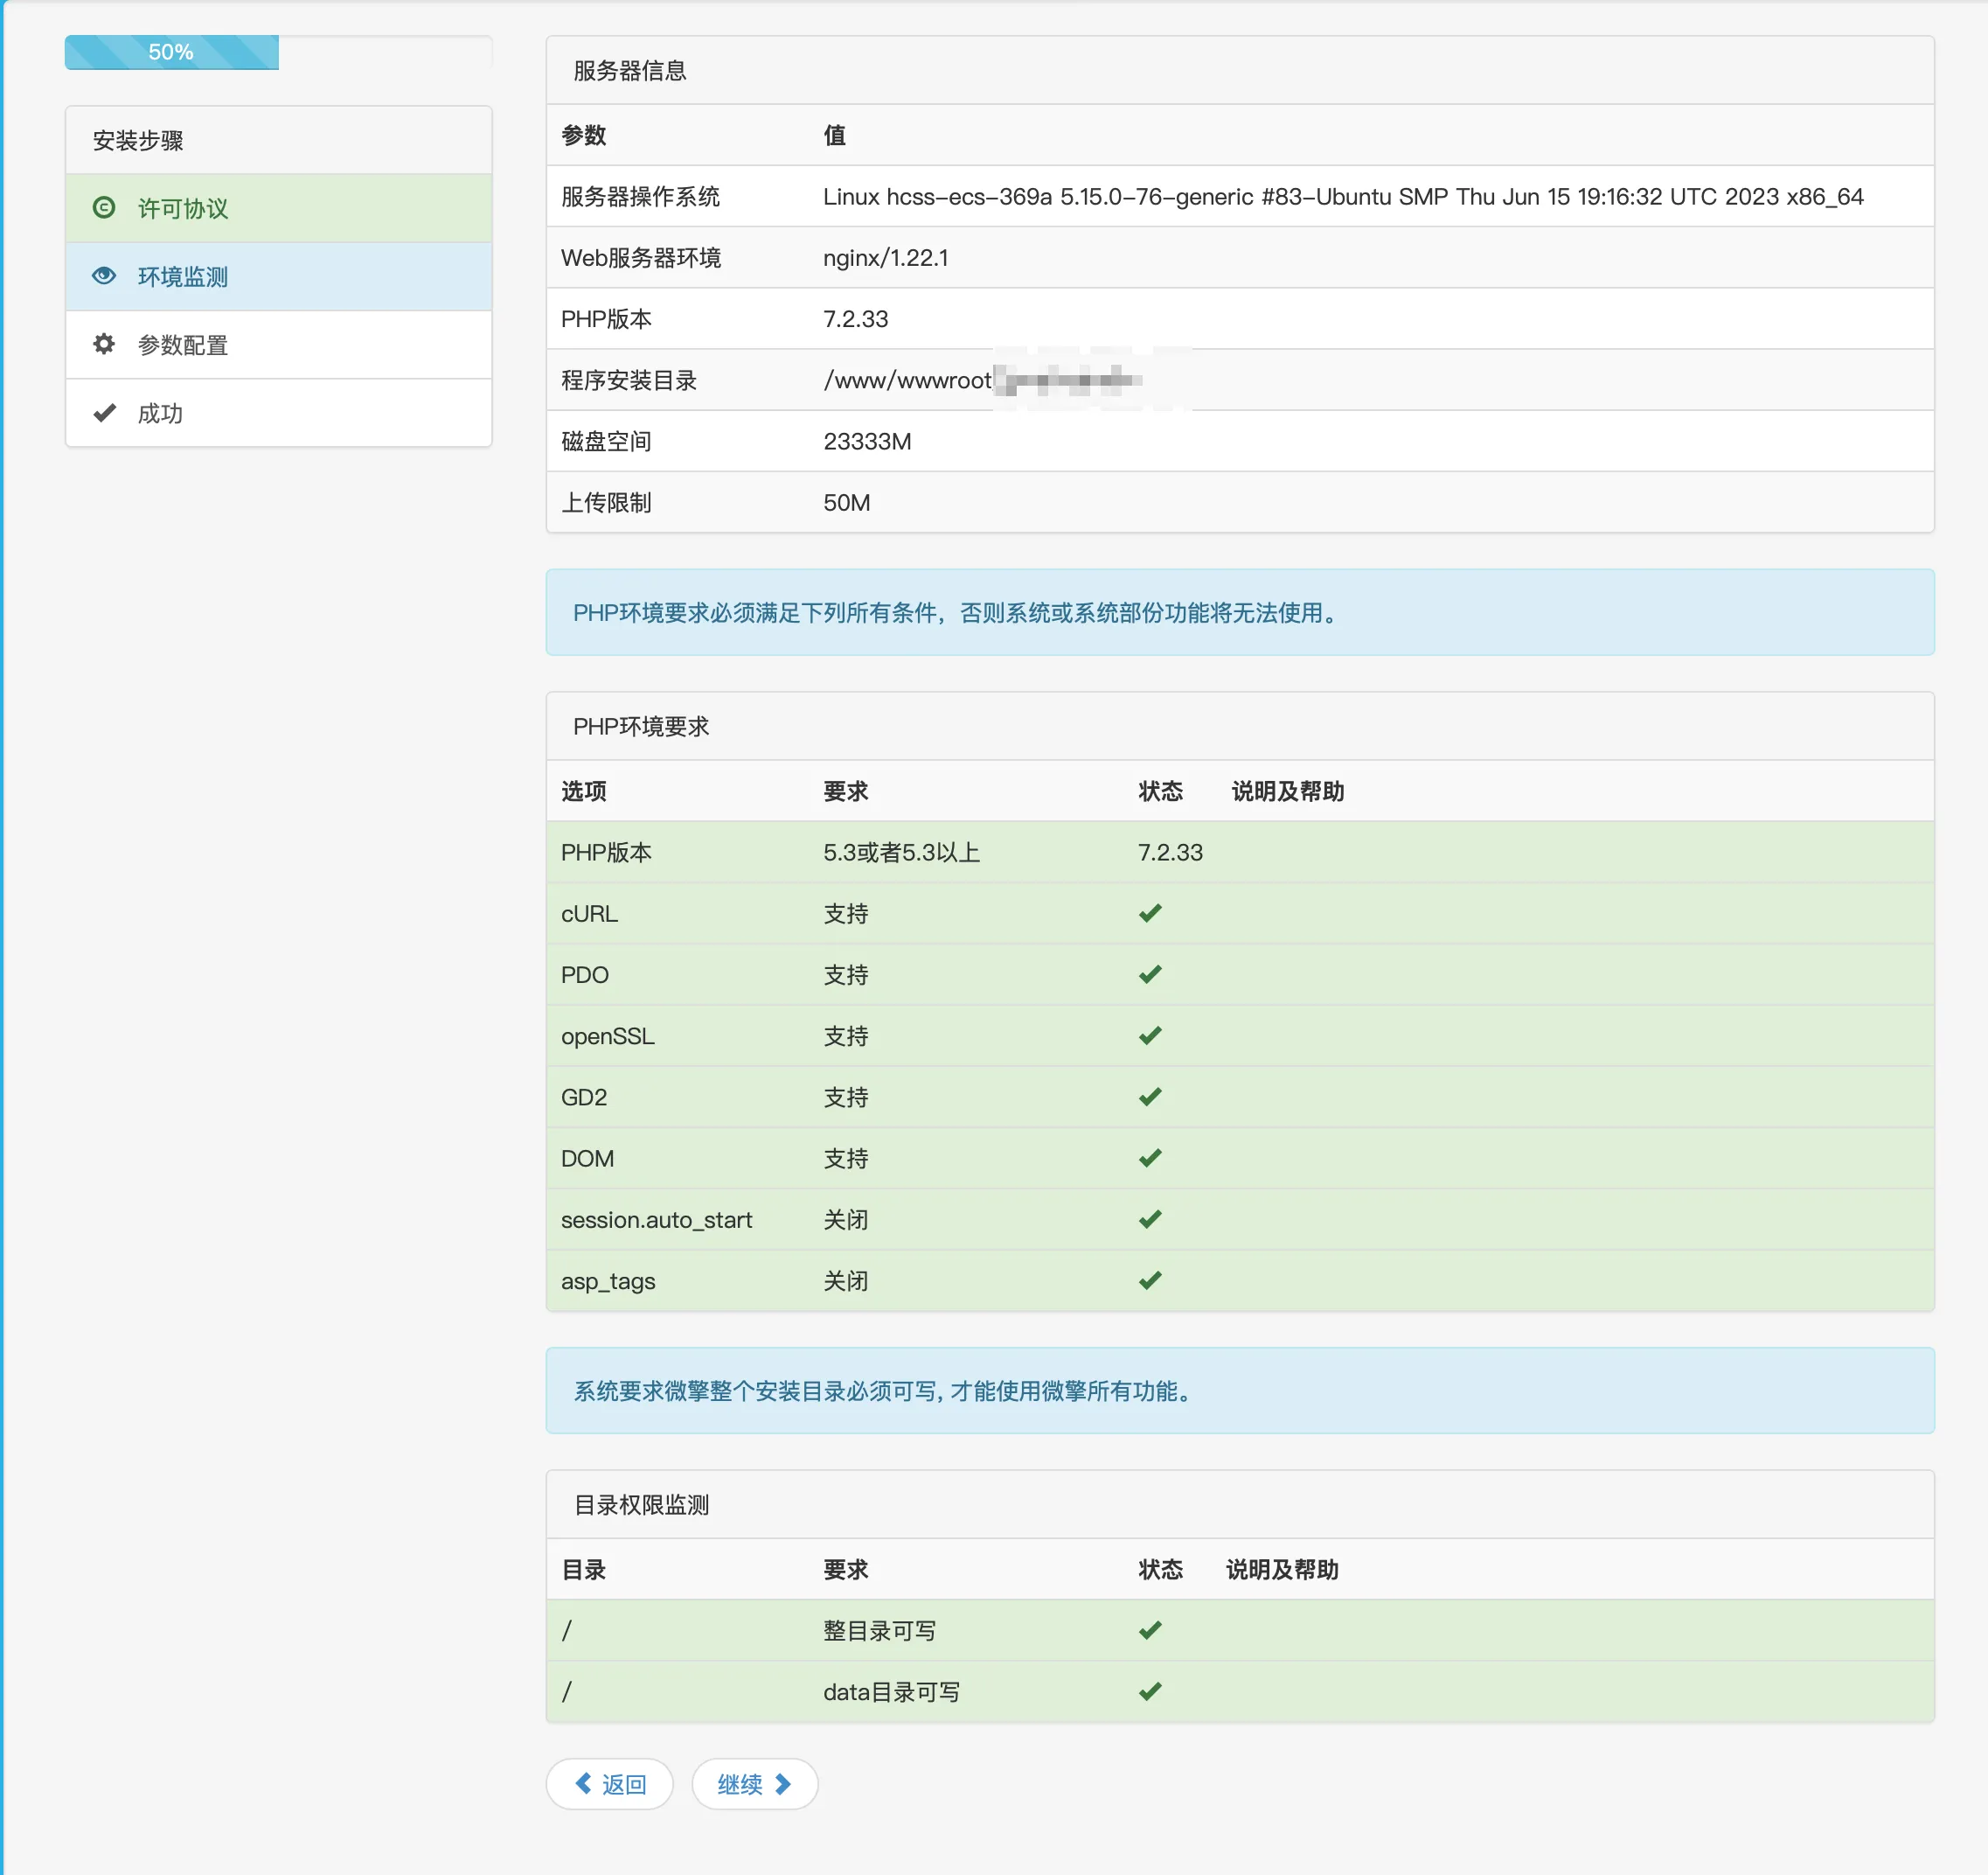Screen dimensions: 1988x1875
Task: Go to the 参数配置 step
Action: tap(183, 345)
